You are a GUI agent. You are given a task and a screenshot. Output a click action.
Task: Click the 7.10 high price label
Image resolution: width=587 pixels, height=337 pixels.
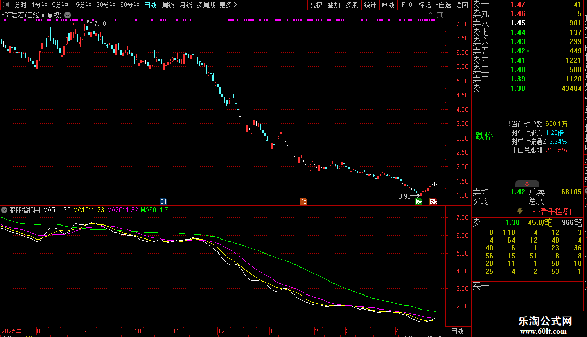100,23
